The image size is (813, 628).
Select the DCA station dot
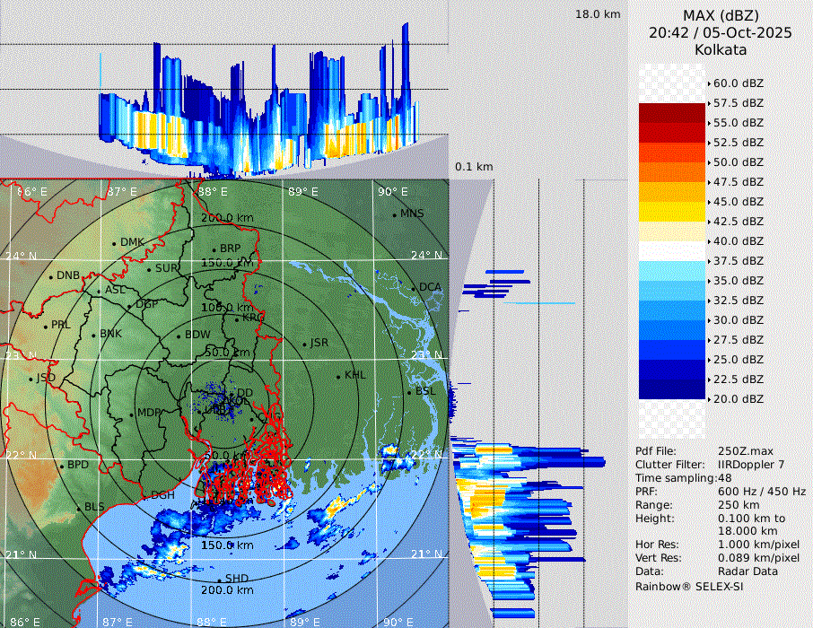[x=414, y=288]
